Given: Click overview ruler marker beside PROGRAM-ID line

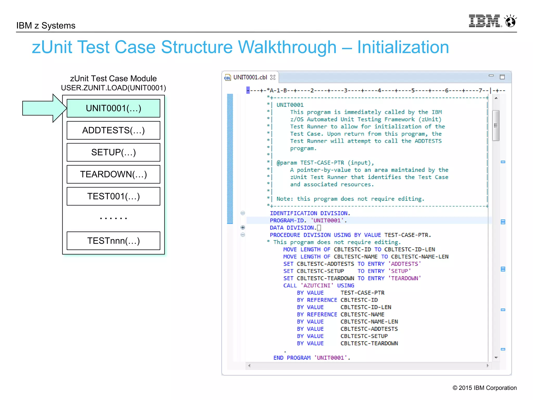Looking at the screenshot, I should tap(503, 222).
